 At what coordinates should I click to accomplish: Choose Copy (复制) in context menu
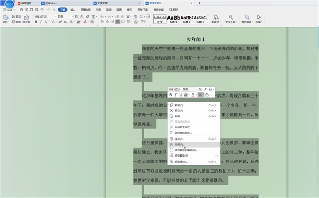point(194,105)
